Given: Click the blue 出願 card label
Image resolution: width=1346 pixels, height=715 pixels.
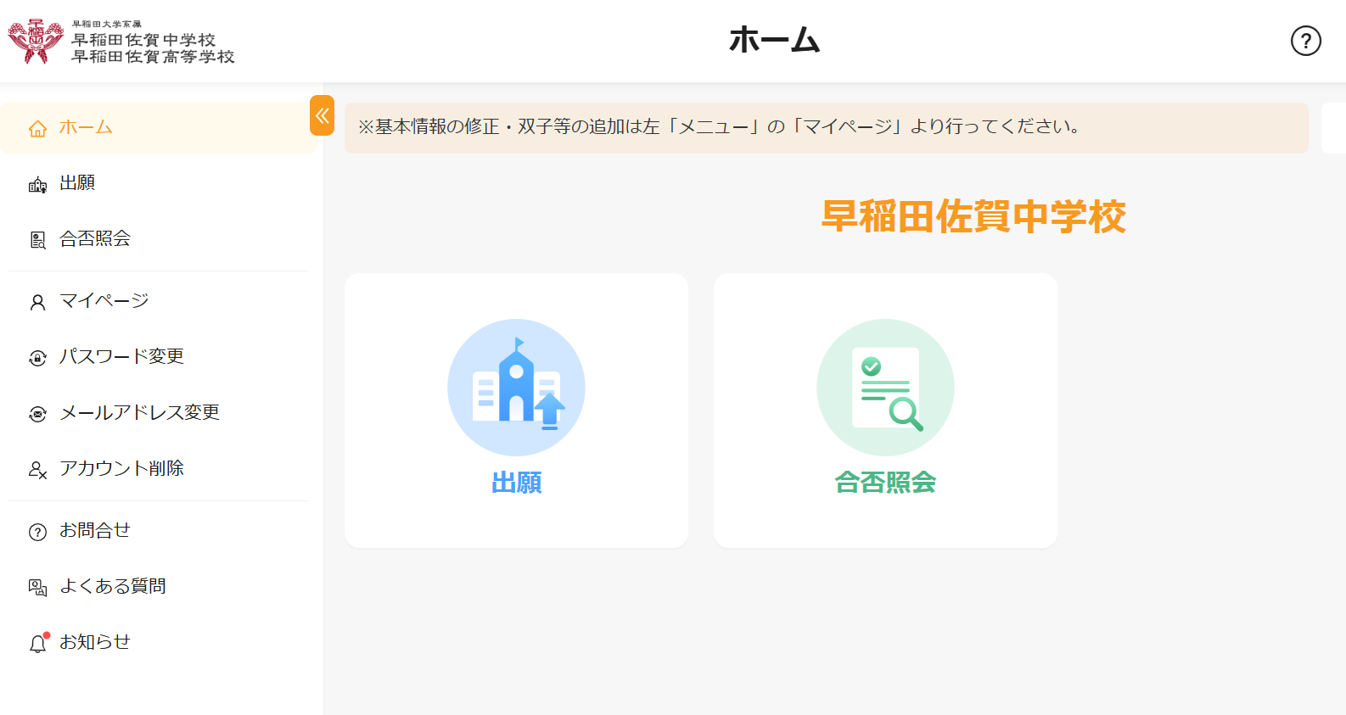Looking at the screenshot, I should 516,483.
